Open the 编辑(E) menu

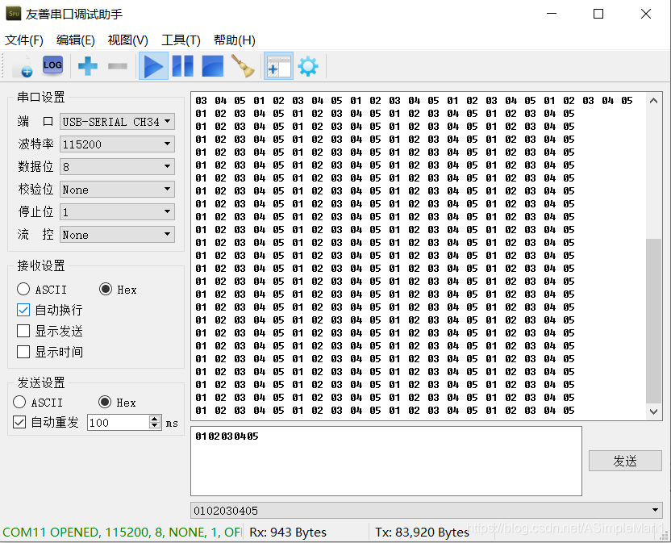coord(75,40)
